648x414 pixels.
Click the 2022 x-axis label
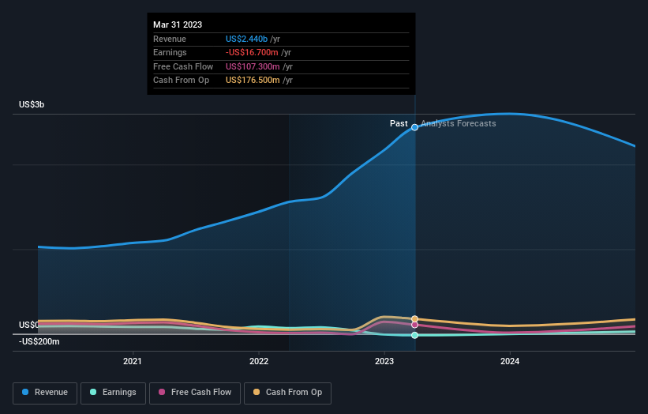[x=259, y=361]
